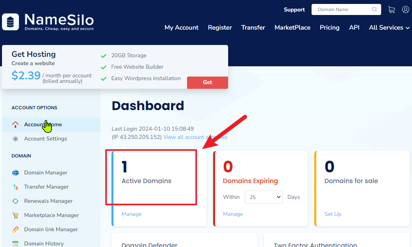This screenshot has width=412, height=247.
Task: Click the Dashboard page heading
Action: (x=147, y=106)
